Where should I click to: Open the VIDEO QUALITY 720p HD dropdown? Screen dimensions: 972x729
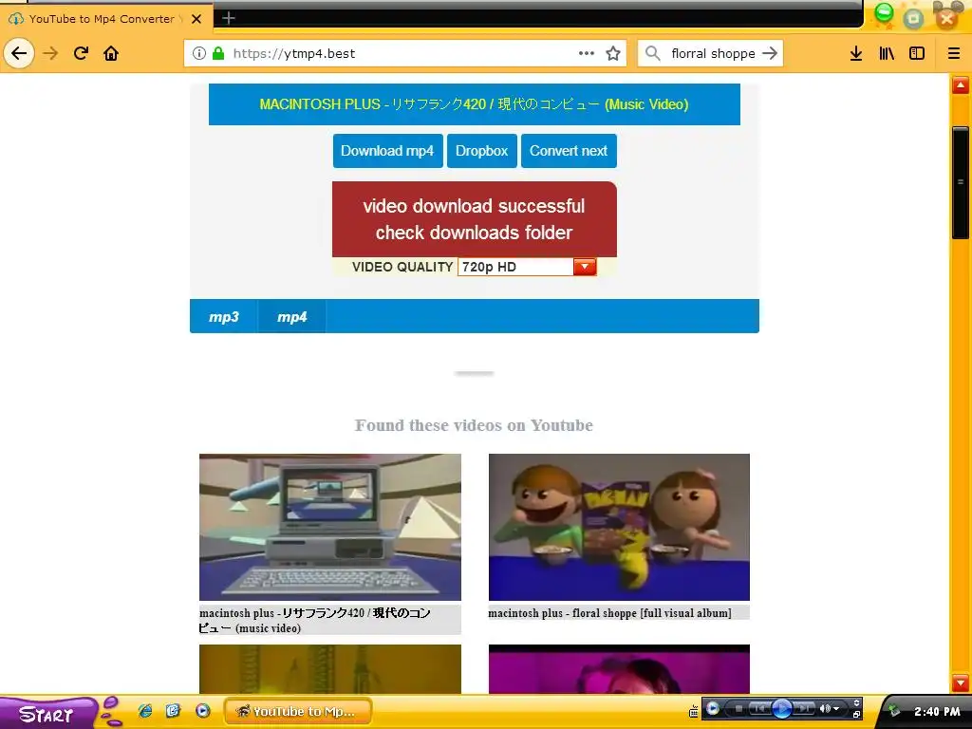(x=527, y=267)
